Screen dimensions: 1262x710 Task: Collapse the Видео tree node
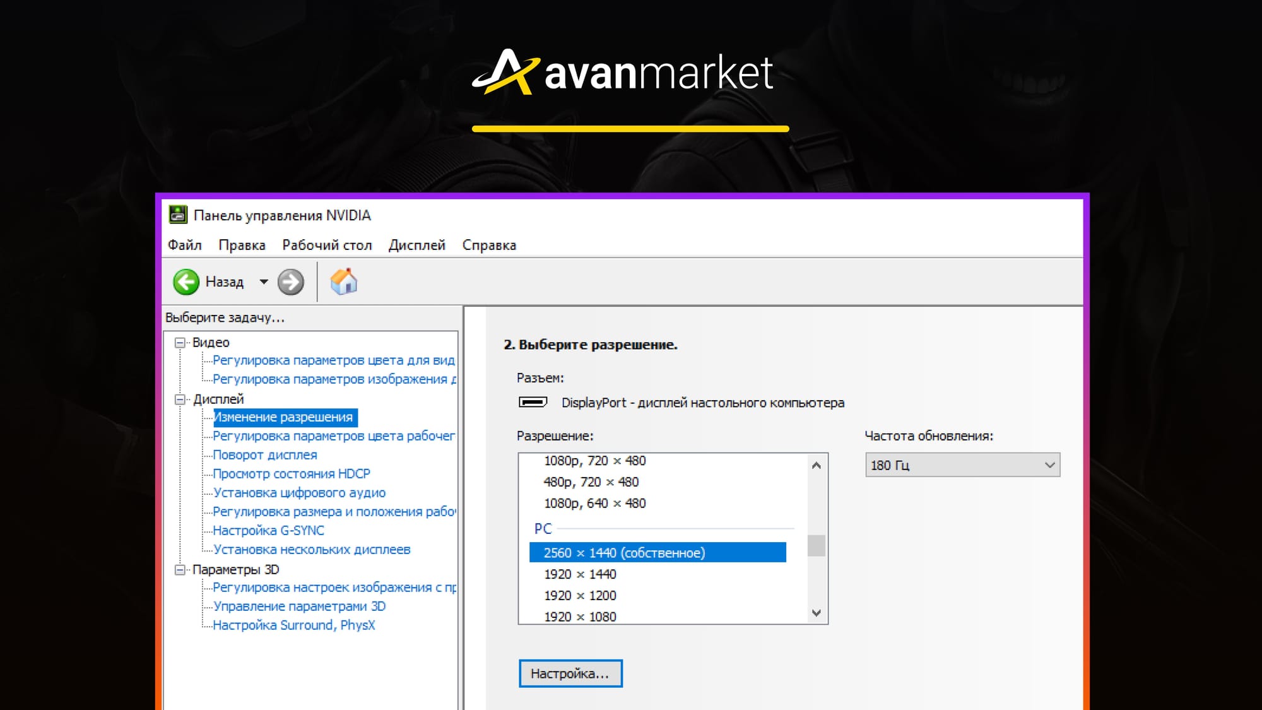[x=180, y=343]
